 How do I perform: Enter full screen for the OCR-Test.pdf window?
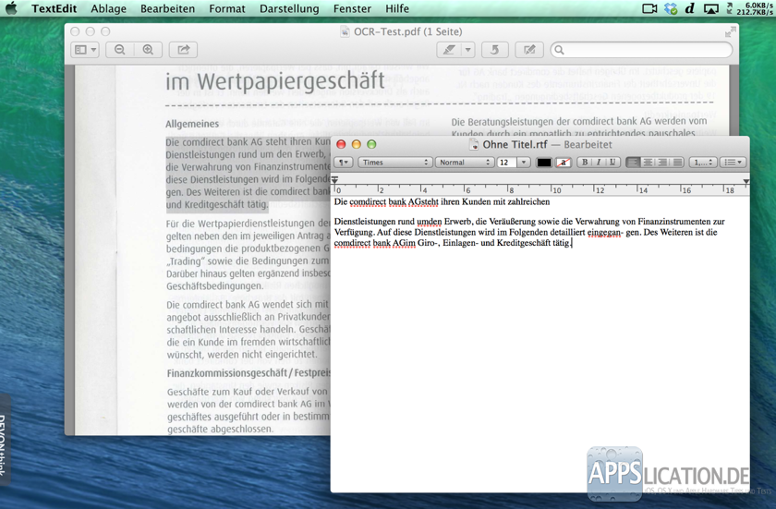coord(730,32)
